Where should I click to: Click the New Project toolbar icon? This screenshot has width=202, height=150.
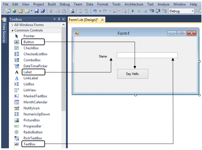click(x=8, y=11)
